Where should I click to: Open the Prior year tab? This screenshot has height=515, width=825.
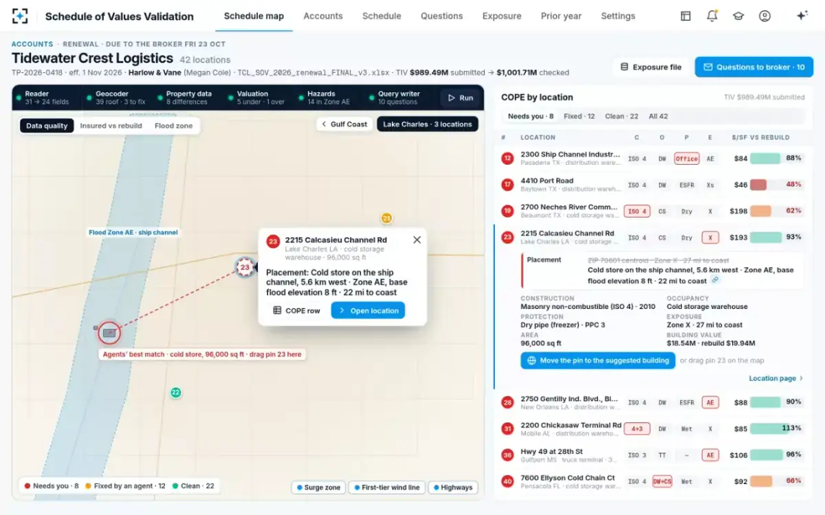(561, 16)
